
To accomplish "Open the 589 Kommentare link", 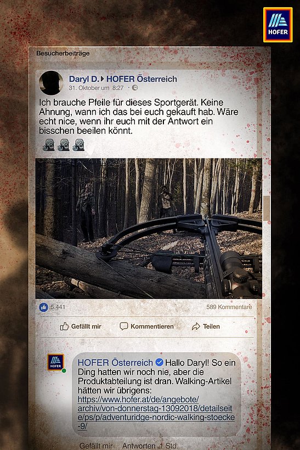I will click(x=229, y=307).
